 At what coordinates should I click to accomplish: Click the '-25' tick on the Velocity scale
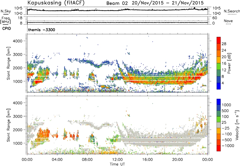click(226, 128)
